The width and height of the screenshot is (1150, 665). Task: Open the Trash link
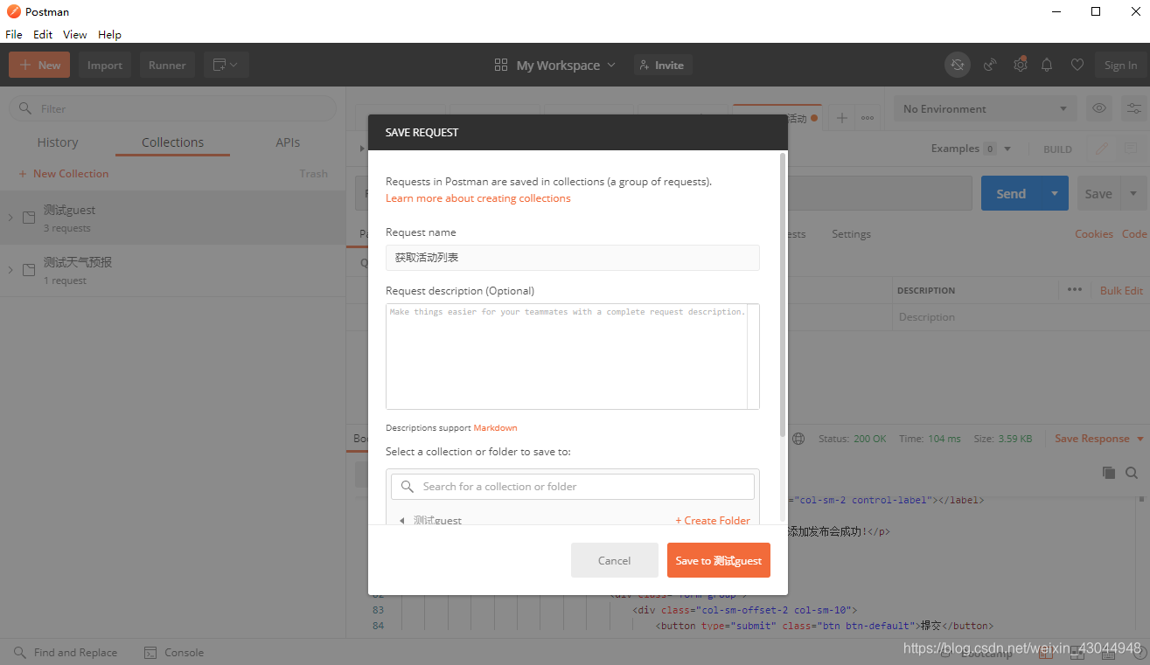pyautogui.click(x=313, y=174)
